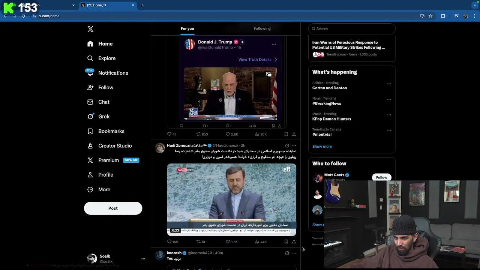Repost the post showing 850 reposts
480x270 pixels.
[x=202, y=134]
